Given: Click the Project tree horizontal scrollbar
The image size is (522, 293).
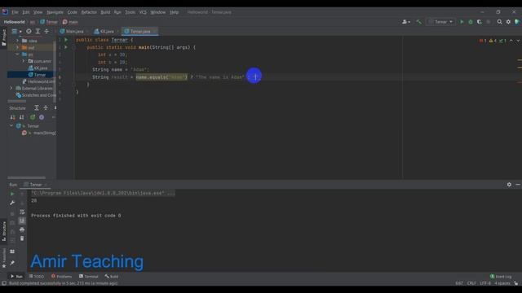Looking at the screenshot, I should click(17, 101).
